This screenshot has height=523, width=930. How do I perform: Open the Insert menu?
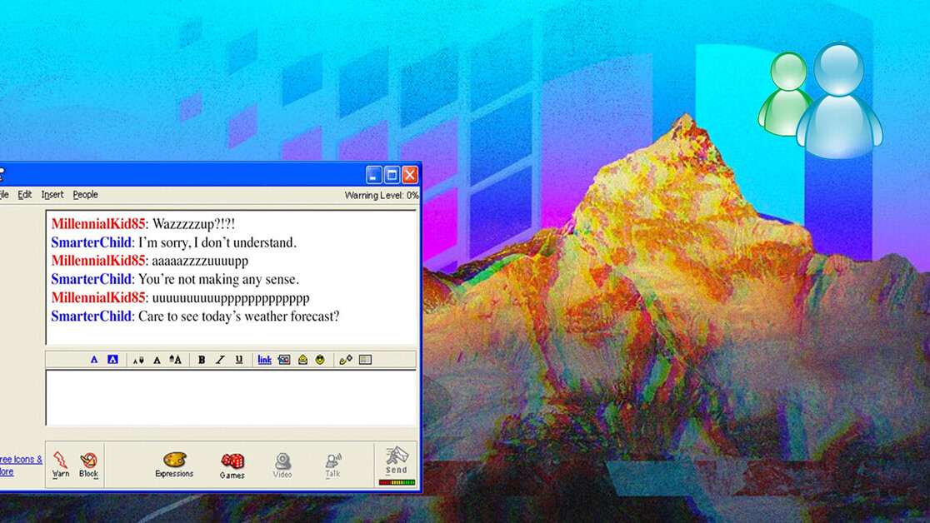coord(52,195)
